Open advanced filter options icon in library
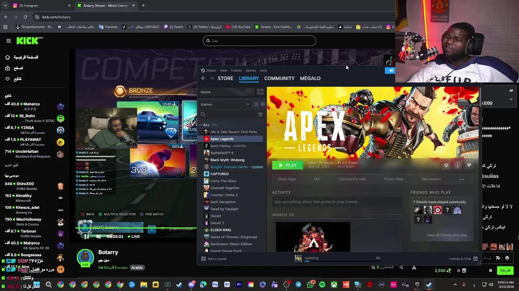 tap(260, 115)
